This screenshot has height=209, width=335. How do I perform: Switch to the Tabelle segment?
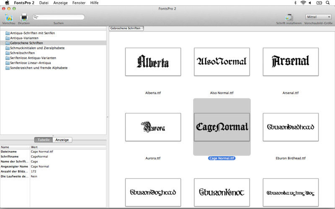(44, 140)
